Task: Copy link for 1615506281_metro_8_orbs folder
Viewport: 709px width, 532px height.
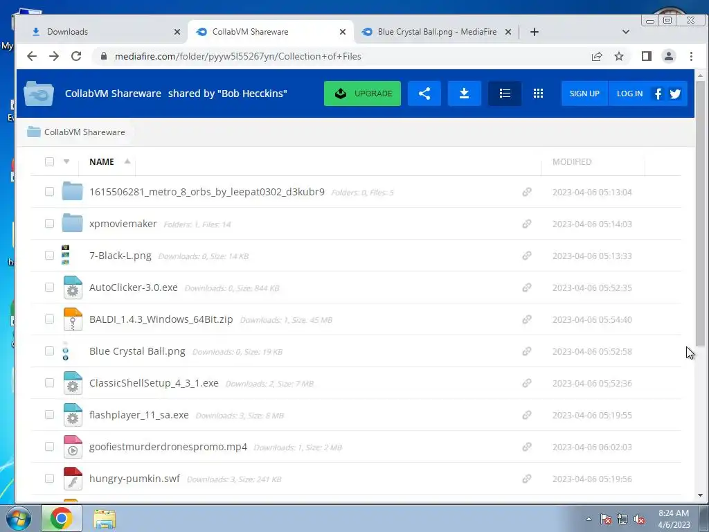Action: [527, 192]
